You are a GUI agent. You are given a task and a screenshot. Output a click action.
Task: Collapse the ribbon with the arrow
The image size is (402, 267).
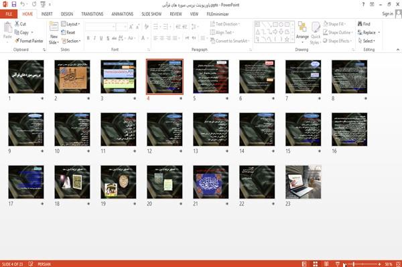click(x=397, y=50)
